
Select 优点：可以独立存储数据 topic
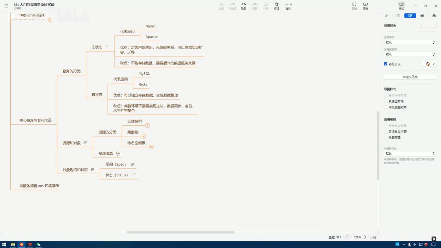point(146,95)
